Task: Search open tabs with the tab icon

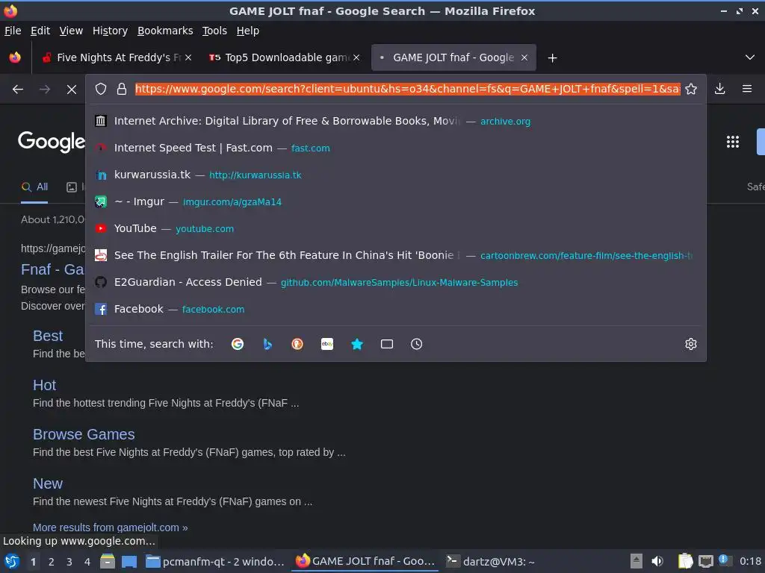Action: click(387, 344)
